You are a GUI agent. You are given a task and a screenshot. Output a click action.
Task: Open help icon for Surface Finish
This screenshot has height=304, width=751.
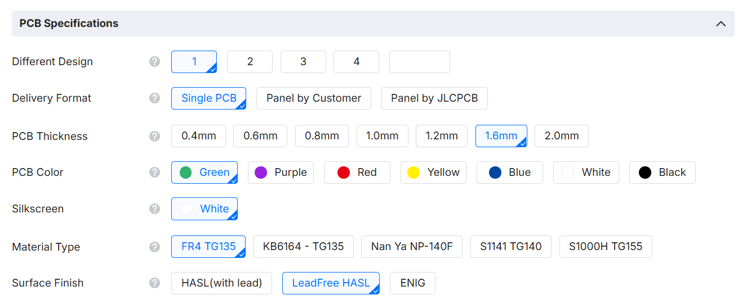tap(155, 283)
